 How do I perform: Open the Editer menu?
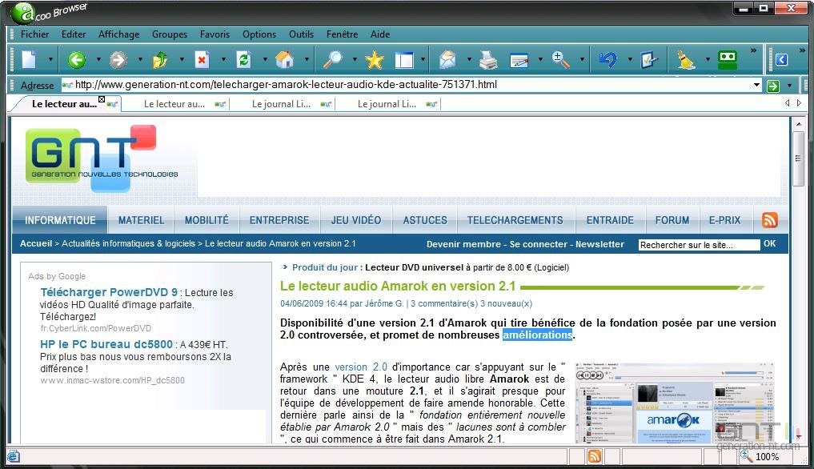[x=74, y=34]
